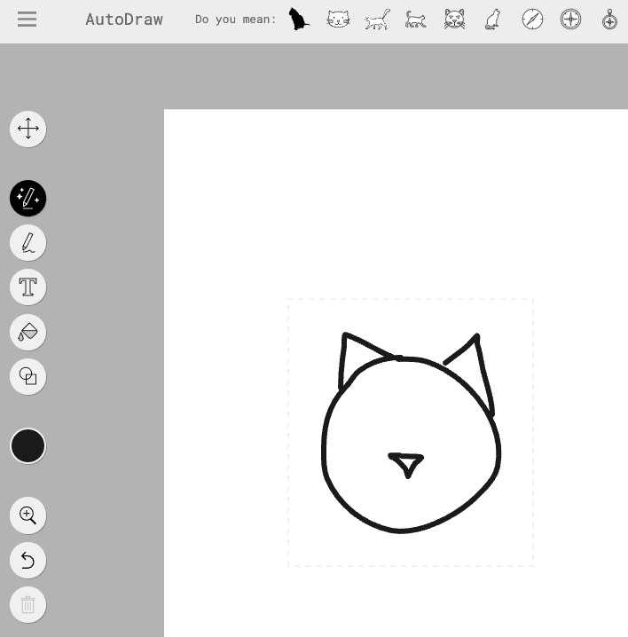Choose the sitting cat outline suggestion
The image size is (628, 637).
point(493,19)
